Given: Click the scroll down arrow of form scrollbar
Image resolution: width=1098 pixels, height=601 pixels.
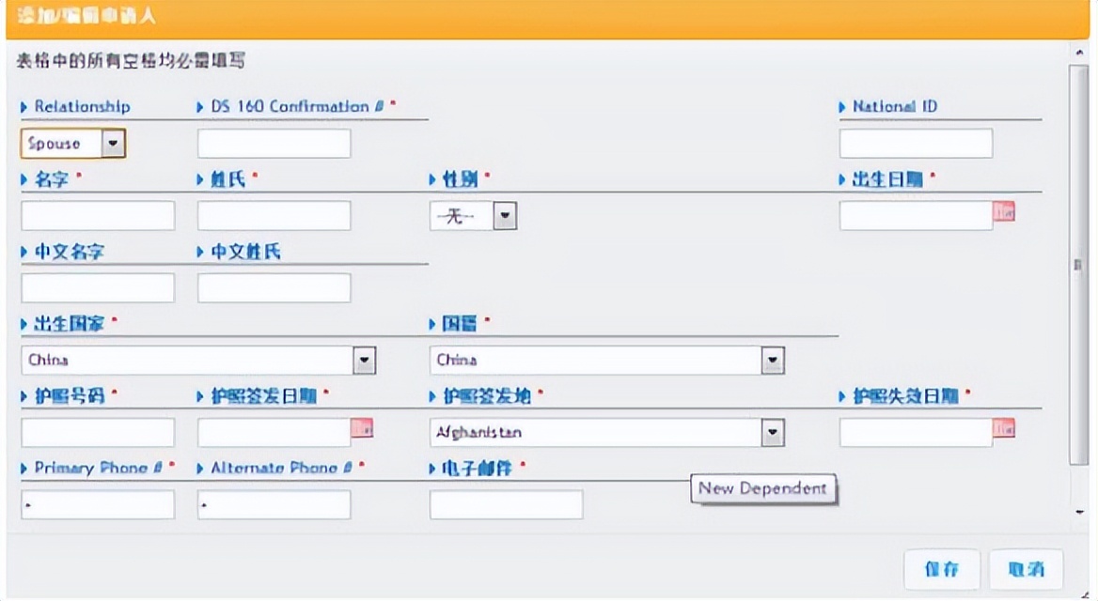Looking at the screenshot, I should 1079,513.
